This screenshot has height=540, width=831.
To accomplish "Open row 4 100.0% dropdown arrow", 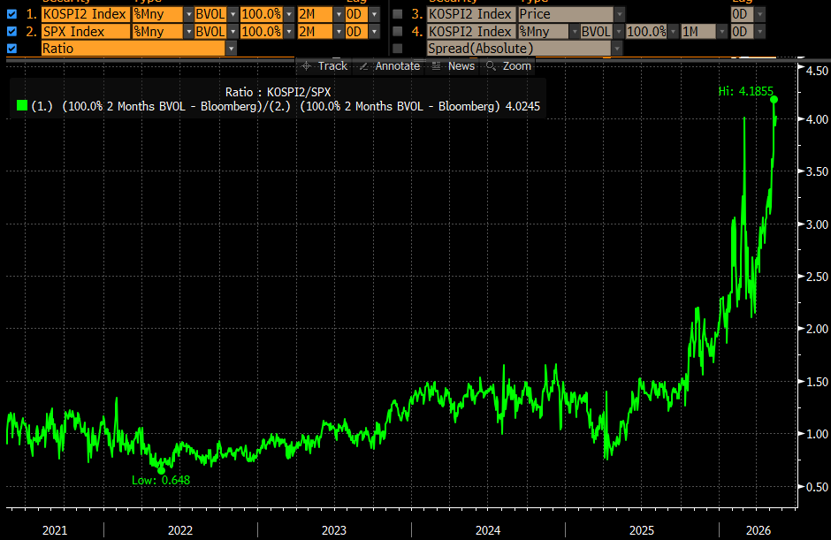I will click(x=673, y=32).
